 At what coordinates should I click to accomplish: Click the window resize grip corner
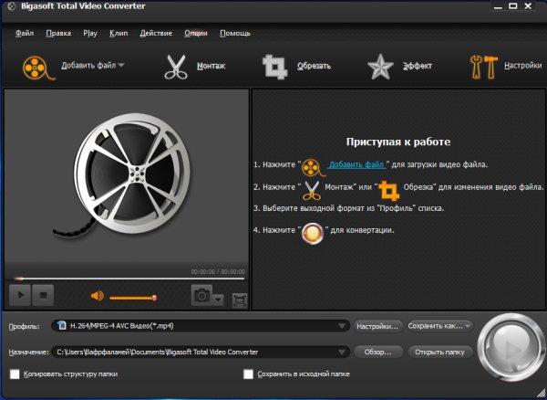540,394
